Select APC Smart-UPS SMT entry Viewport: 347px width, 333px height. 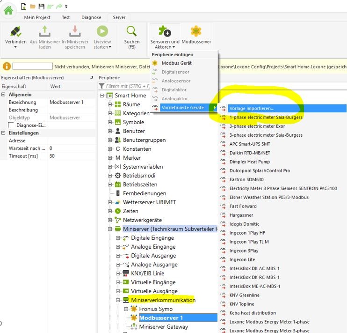250,144
